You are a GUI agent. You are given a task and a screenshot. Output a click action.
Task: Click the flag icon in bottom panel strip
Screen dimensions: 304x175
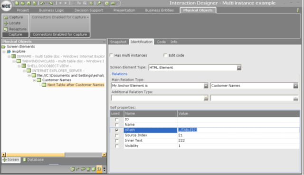click(x=77, y=169)
